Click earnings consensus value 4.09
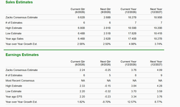Screen dimensions: 180x107 pyautogui.click(x=159, y=70)
